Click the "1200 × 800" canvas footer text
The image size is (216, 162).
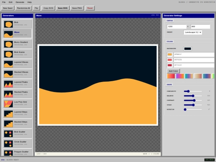[42, 154]
